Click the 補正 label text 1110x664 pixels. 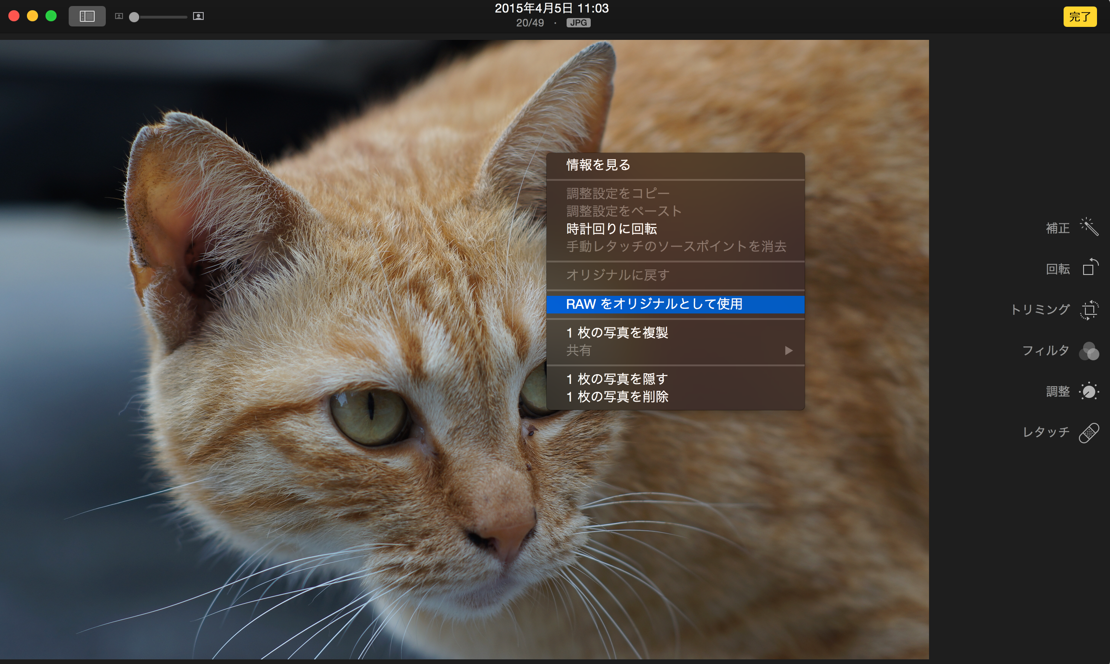[x=1058, y=228]
